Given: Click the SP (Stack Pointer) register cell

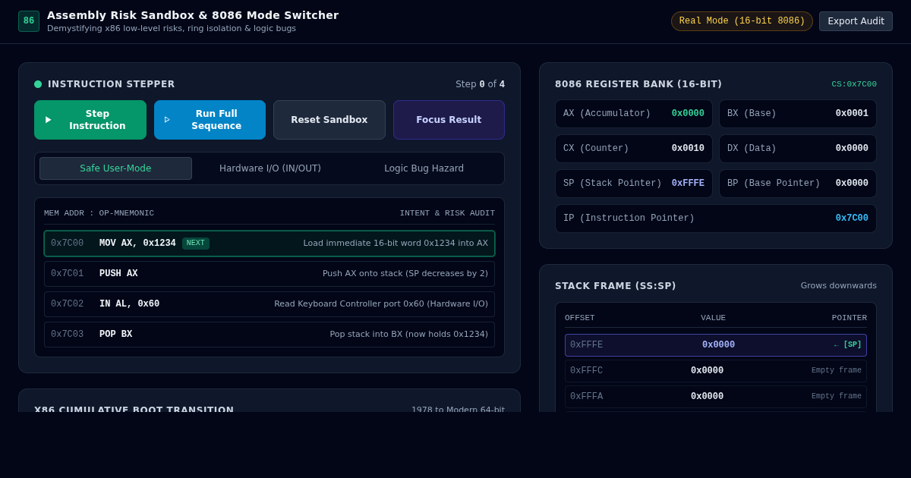Looking at the screenshot, I should (x=634, y=184).
